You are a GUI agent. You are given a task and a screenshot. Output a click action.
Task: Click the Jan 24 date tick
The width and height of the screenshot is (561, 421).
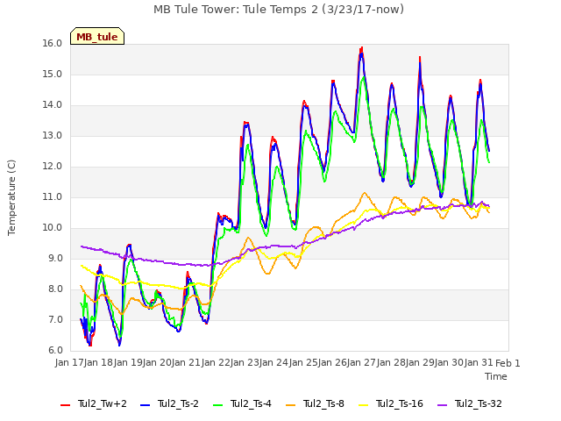[x=273, y=363]
